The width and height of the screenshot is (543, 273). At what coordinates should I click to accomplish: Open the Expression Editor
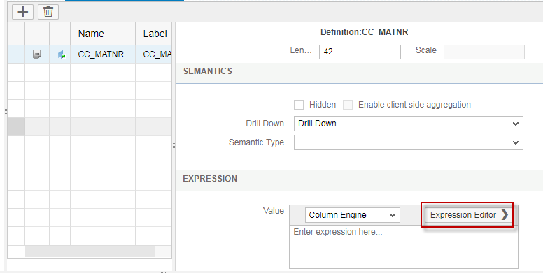coord(467,215)
